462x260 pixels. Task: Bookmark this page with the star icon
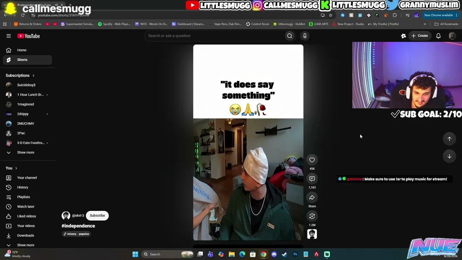click(330, 15)
